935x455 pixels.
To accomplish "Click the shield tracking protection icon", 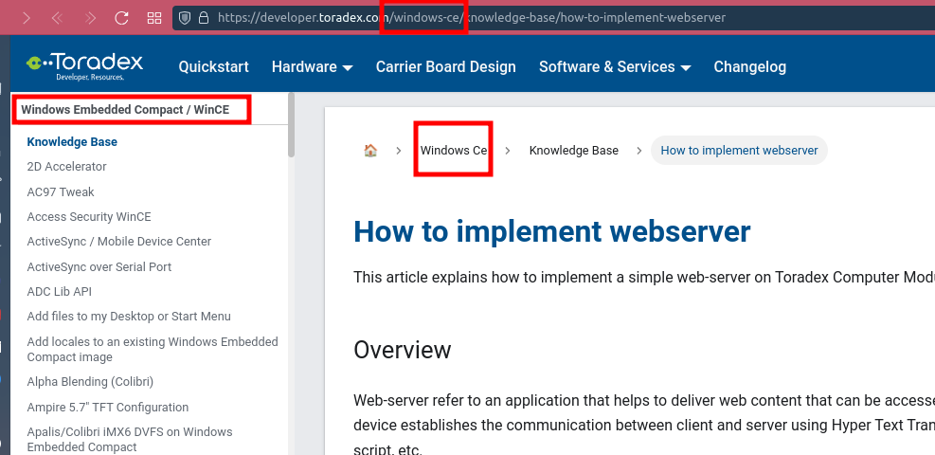I will [x=185, y=18].
